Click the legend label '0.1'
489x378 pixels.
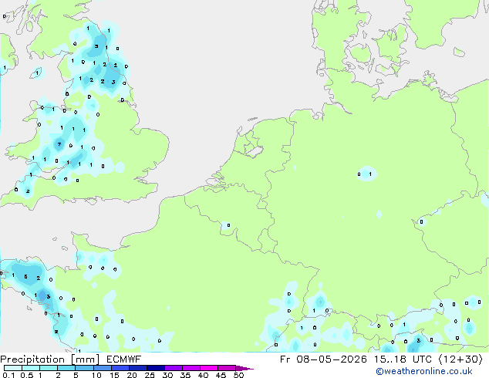tap(8, 375)
